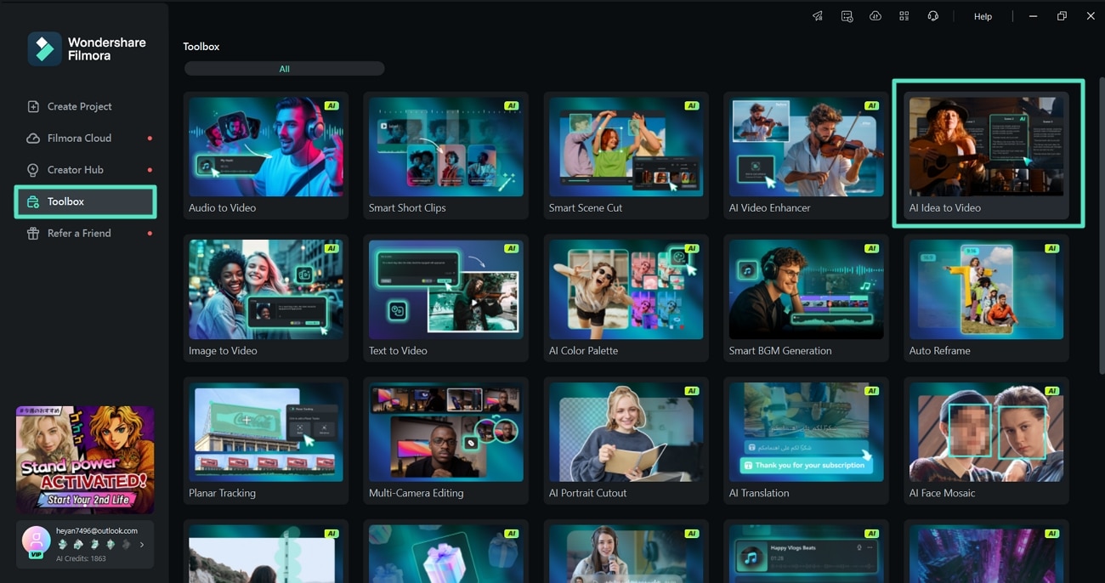
Task: Launch the AI Idea to Video tool
Action: click(986, 156)
